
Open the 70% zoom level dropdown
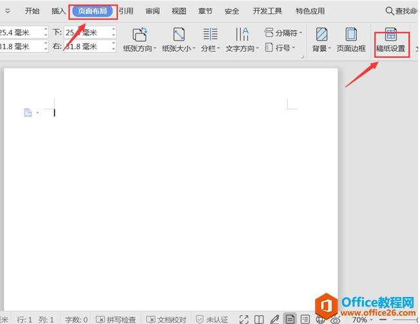[x=363, y=319]
